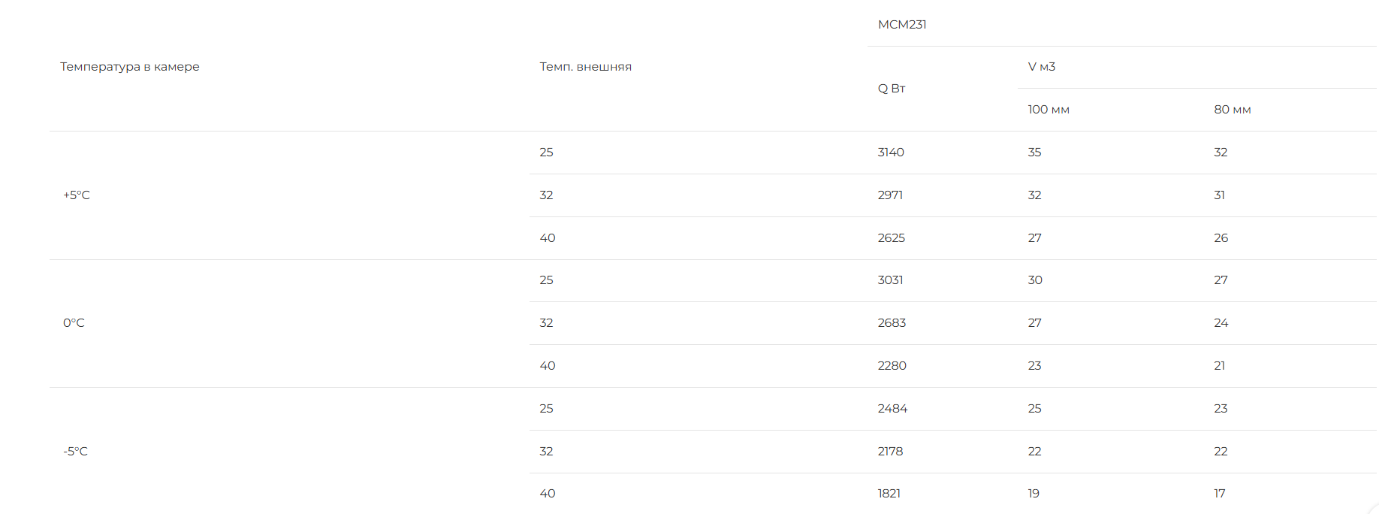Click the 'Температура в камере' column header

[130, 67]
